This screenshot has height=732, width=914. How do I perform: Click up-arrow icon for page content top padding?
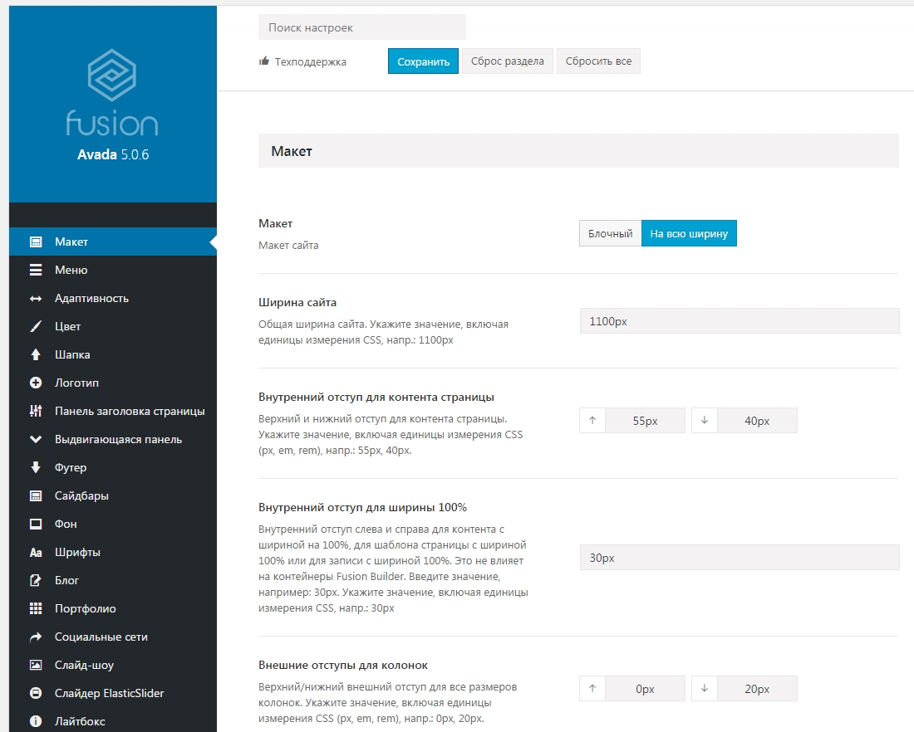click(592, 421)
